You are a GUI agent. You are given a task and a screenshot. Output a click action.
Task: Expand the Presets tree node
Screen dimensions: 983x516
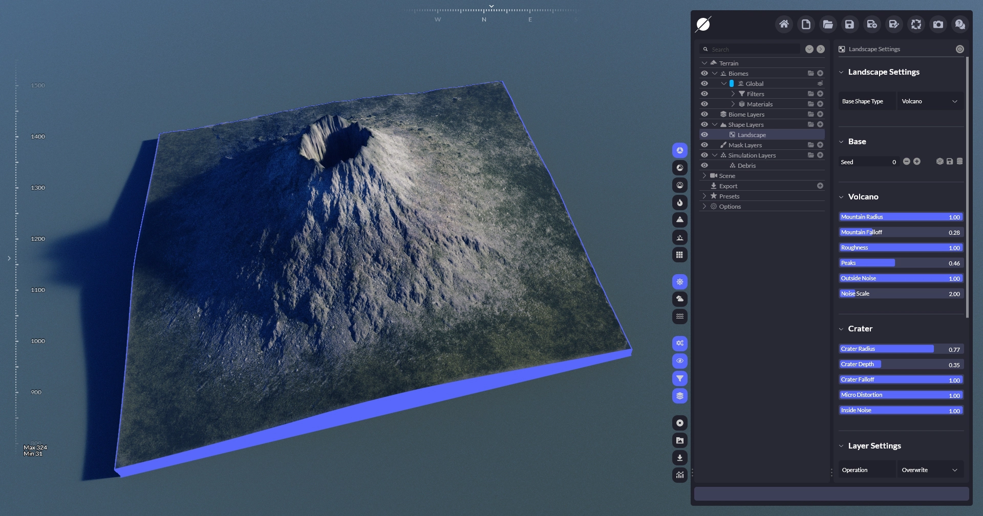click(704, 196)
